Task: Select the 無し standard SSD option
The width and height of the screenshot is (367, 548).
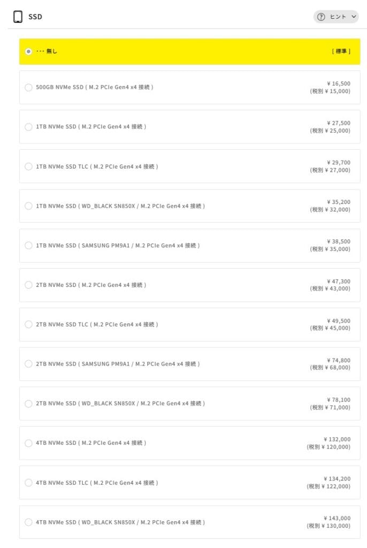Action: (x=29, y=51)
